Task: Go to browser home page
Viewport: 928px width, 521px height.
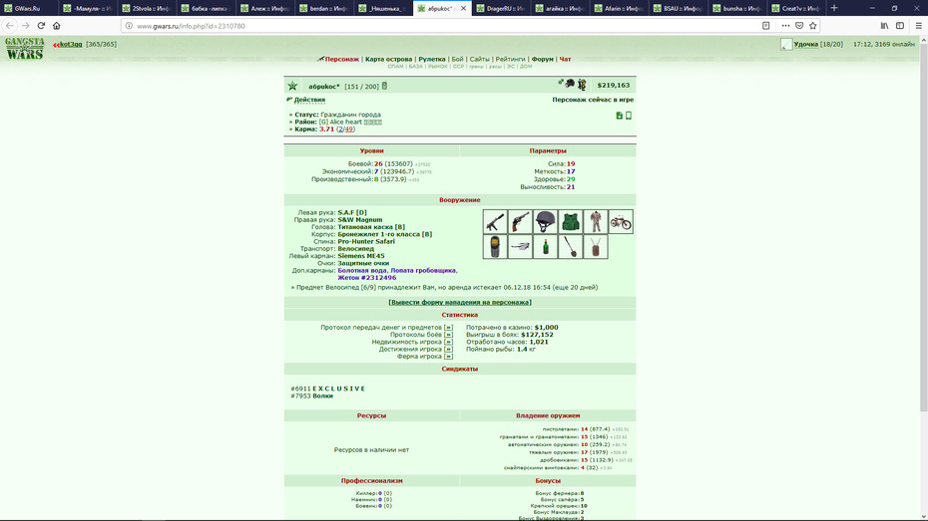Action: [56, 25]
